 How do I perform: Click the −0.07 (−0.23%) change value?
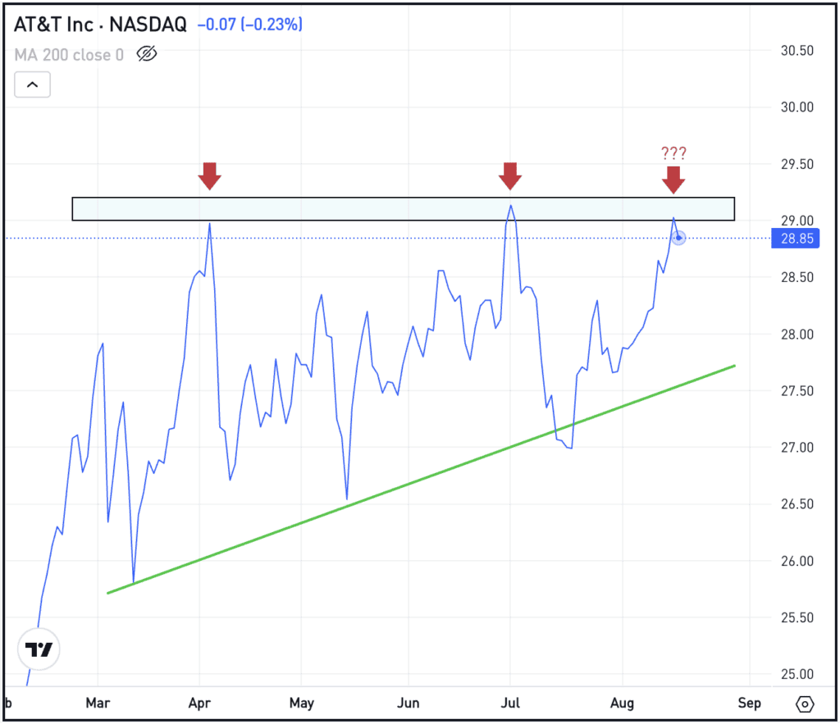click(x=250, y=24)
